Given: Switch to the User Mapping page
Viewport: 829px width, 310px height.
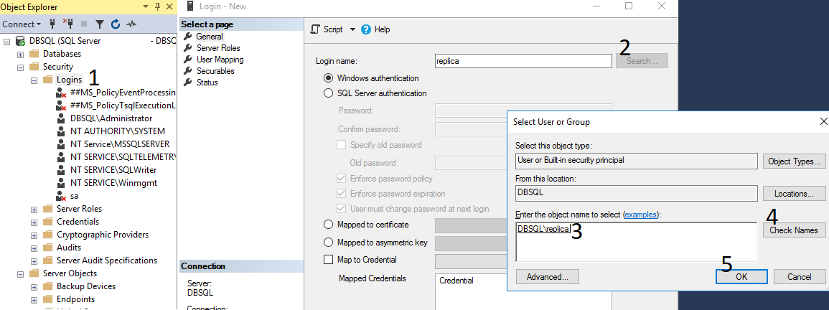Looking at the screenshot, I should [x=220, y=60].
